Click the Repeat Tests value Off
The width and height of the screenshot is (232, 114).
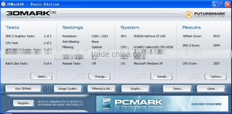pyautogui.click(x=94, y=64)
